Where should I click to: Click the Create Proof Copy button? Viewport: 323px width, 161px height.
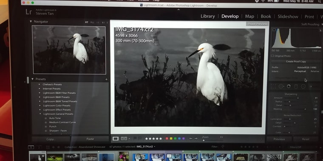click(x=296, y=61)
